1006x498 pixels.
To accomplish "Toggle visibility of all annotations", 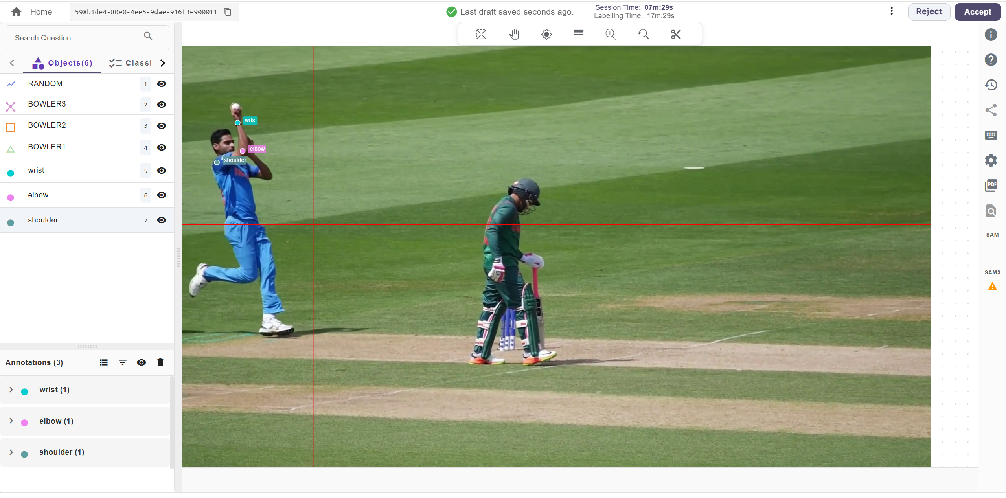I will pos(141,362).
